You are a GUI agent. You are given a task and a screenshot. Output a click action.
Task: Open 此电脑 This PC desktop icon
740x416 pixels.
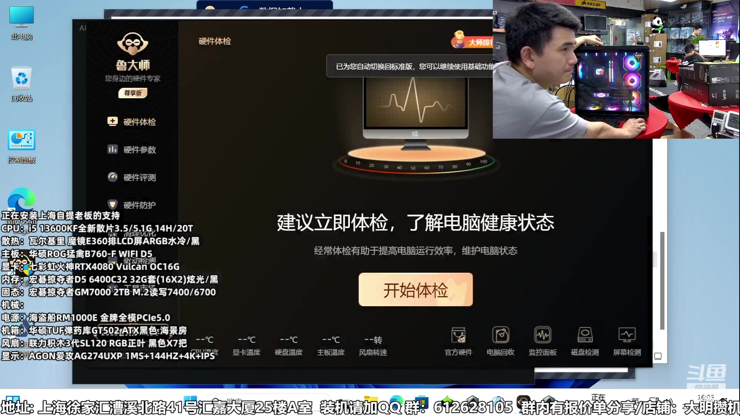22,21
